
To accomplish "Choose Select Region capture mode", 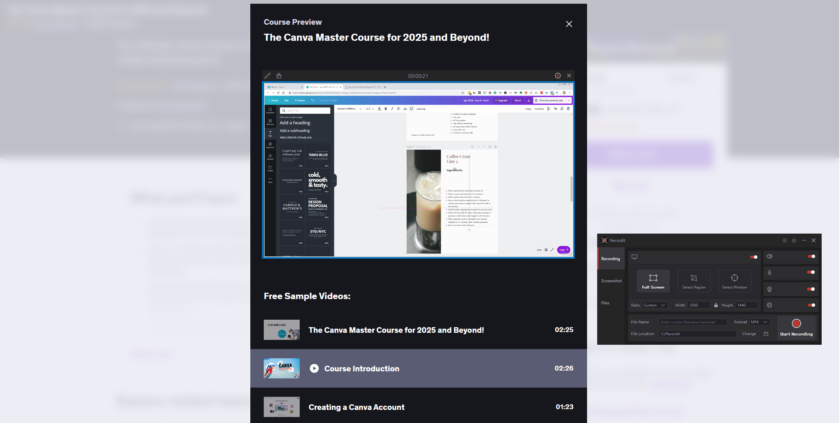I will (x=694, y=281).
